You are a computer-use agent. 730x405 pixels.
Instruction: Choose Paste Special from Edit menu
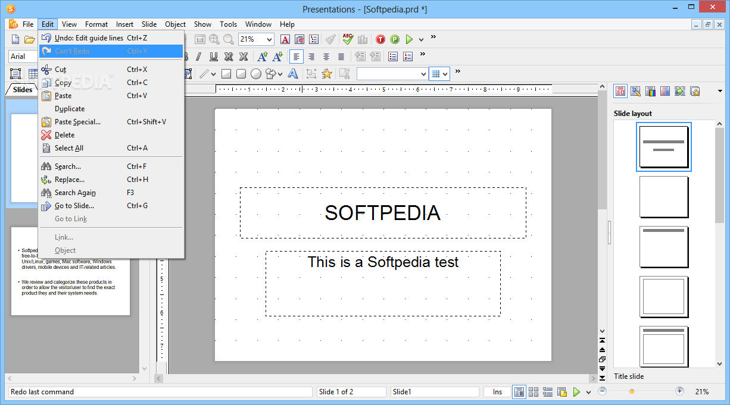pos(111,122)
